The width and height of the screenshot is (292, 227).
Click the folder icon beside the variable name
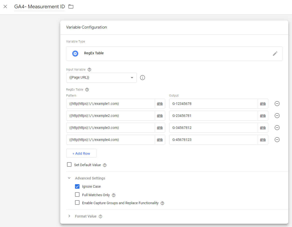coord(71,7)
